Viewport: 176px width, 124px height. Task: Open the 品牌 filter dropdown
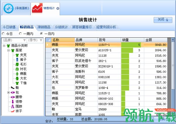click(x=24, y=40)
